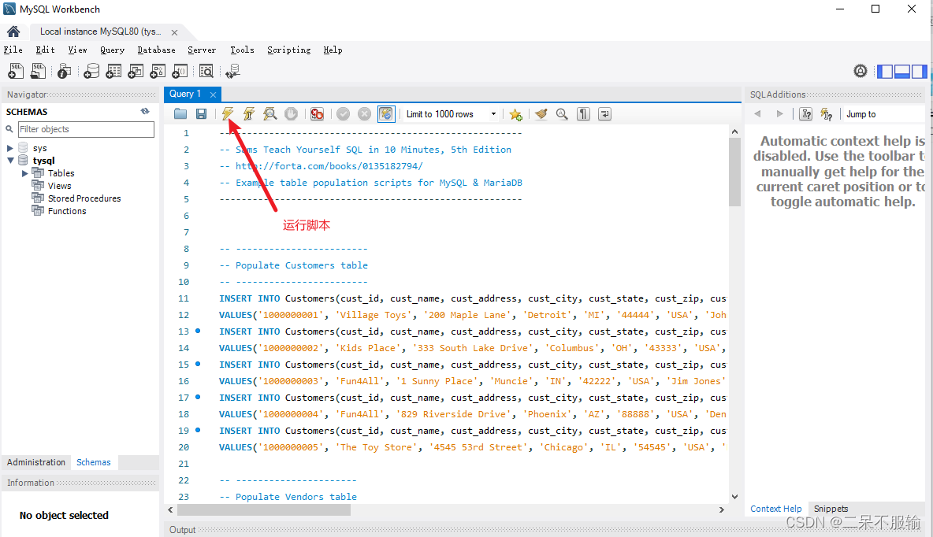The width and height of the screenshot is (933, 537).
Task: Select Views under tysql
Action: (59, 186)
